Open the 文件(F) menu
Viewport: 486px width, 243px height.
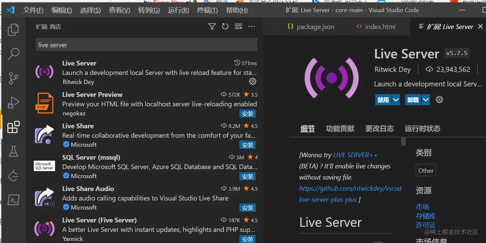click(33, 10)
